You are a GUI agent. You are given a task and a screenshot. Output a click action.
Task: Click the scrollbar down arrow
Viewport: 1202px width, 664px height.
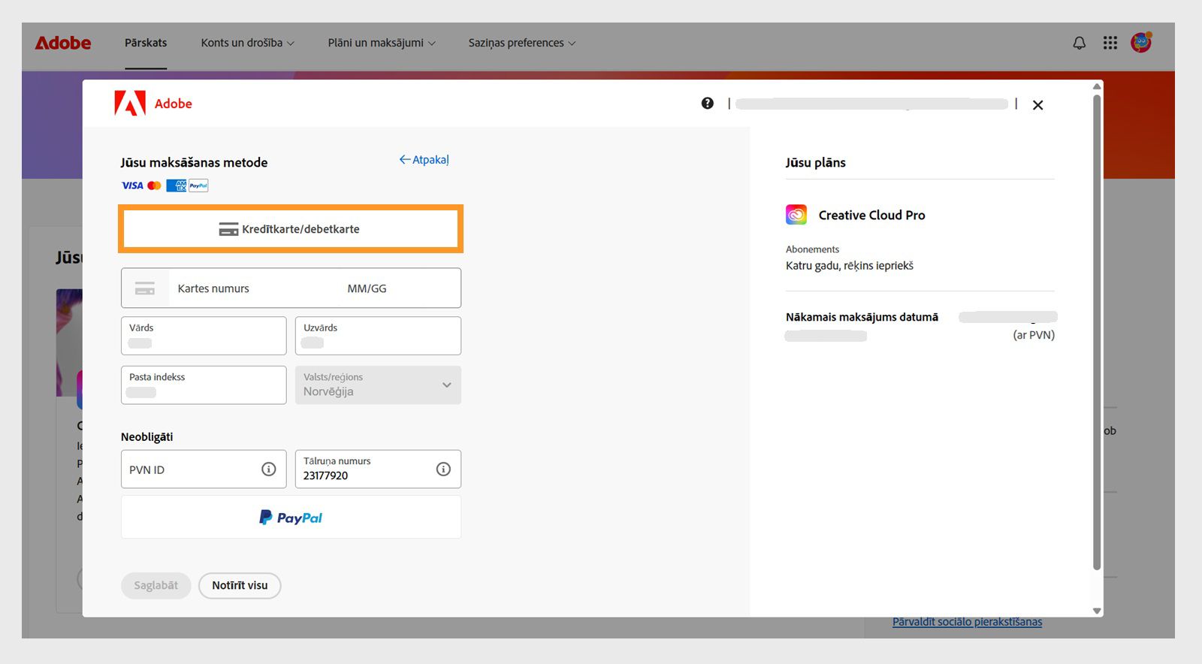(x=1097, y=611)
